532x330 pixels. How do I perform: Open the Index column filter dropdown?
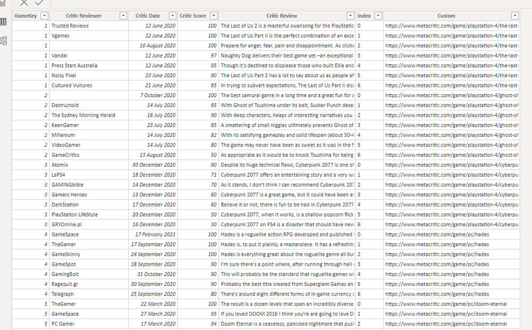click(x=378, y=15)
